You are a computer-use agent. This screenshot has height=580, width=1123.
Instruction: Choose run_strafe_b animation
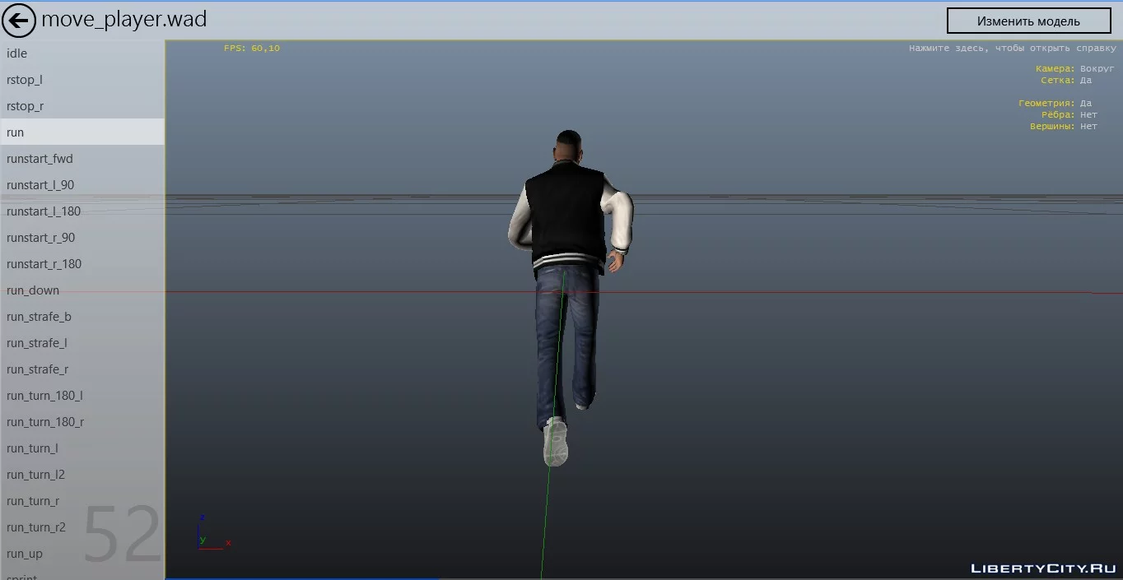point(82,317)
